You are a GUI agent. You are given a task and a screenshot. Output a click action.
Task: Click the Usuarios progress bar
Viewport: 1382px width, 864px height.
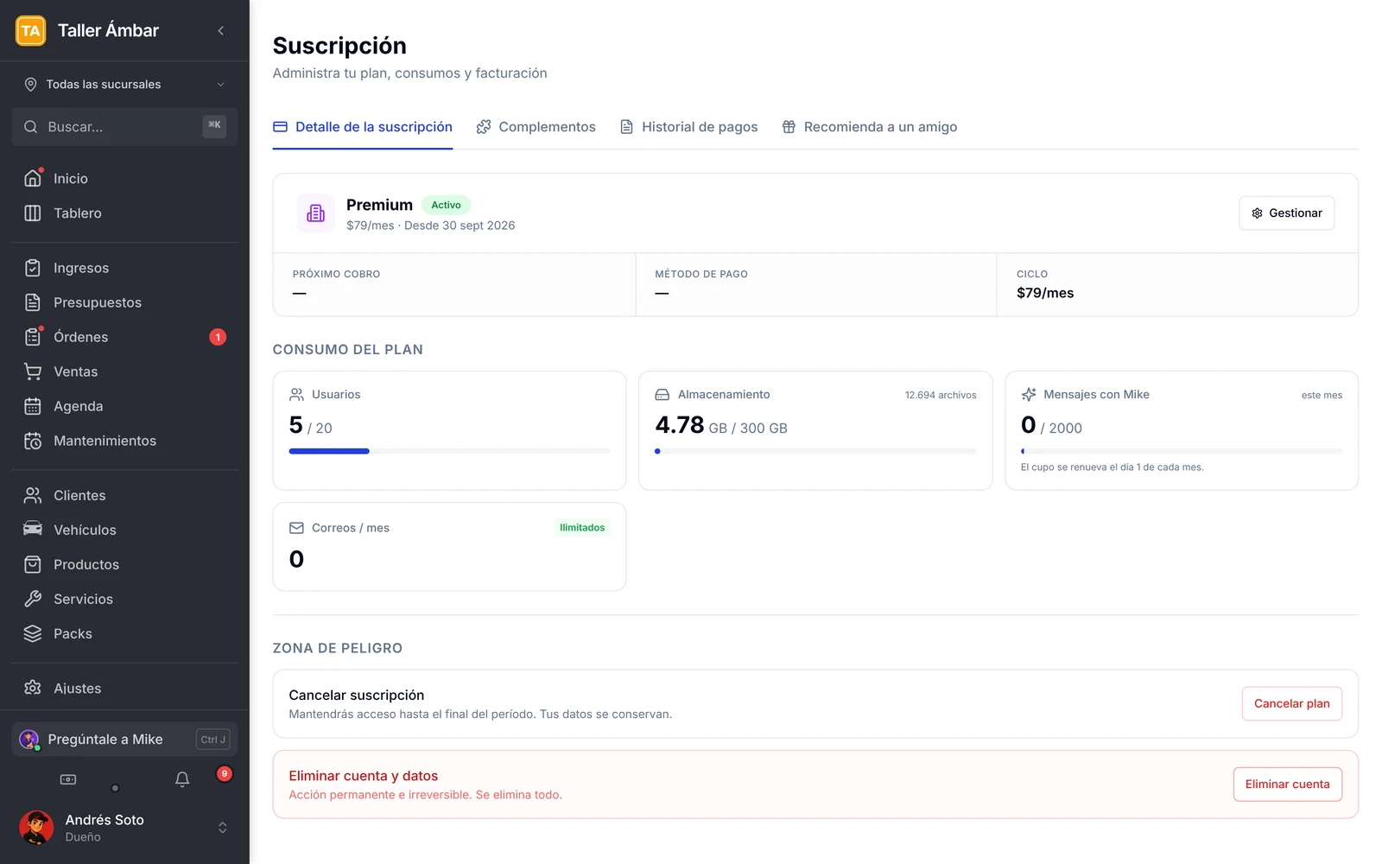(x=449, y=451)
